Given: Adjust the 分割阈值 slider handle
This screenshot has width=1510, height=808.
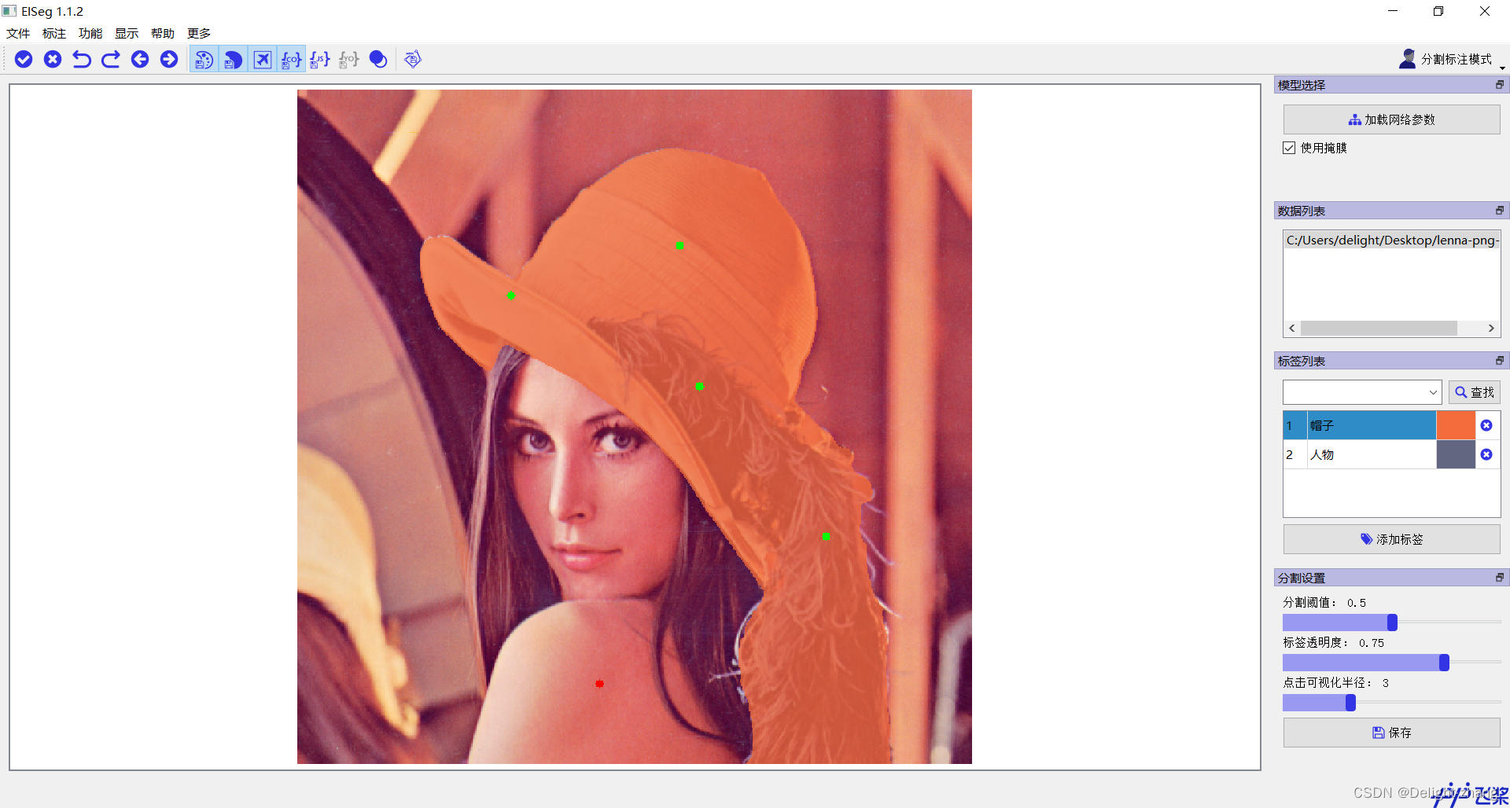Looking at the screenshot, I should coord(1392,623).
